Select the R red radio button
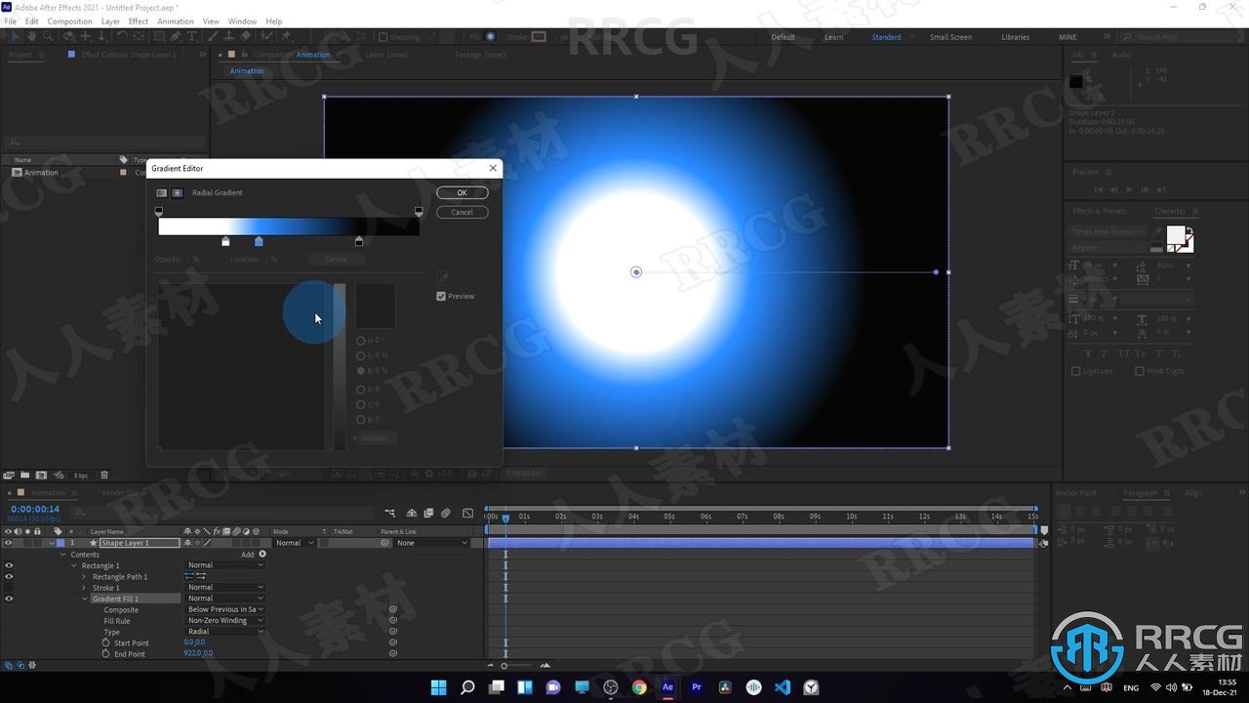 tap(361, 390)
